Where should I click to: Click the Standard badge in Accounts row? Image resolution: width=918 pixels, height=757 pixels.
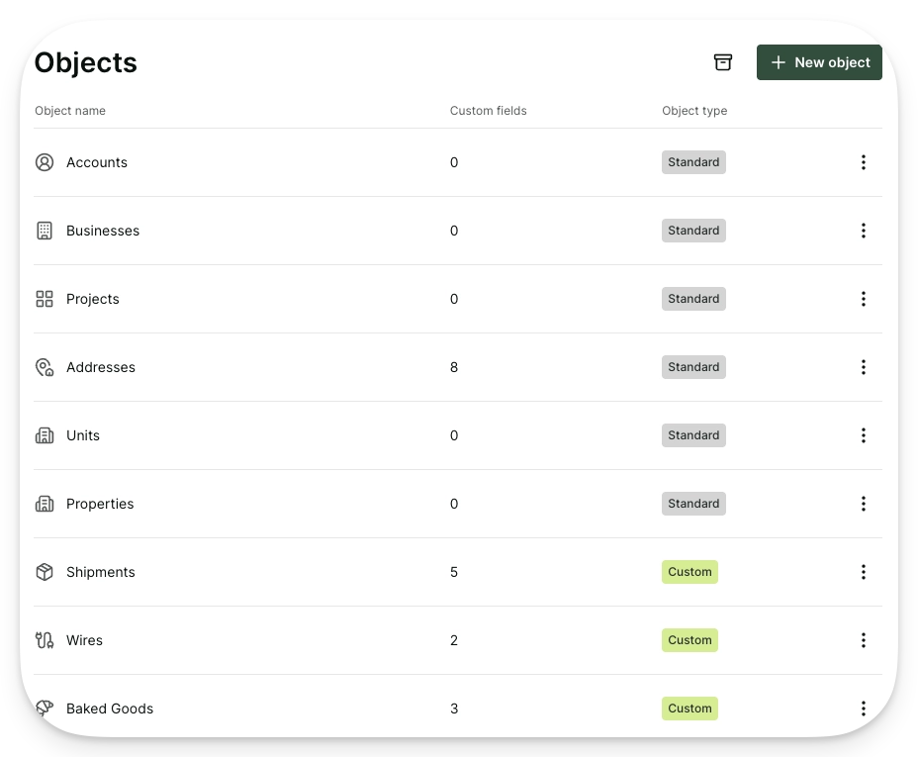click(693, 162)
